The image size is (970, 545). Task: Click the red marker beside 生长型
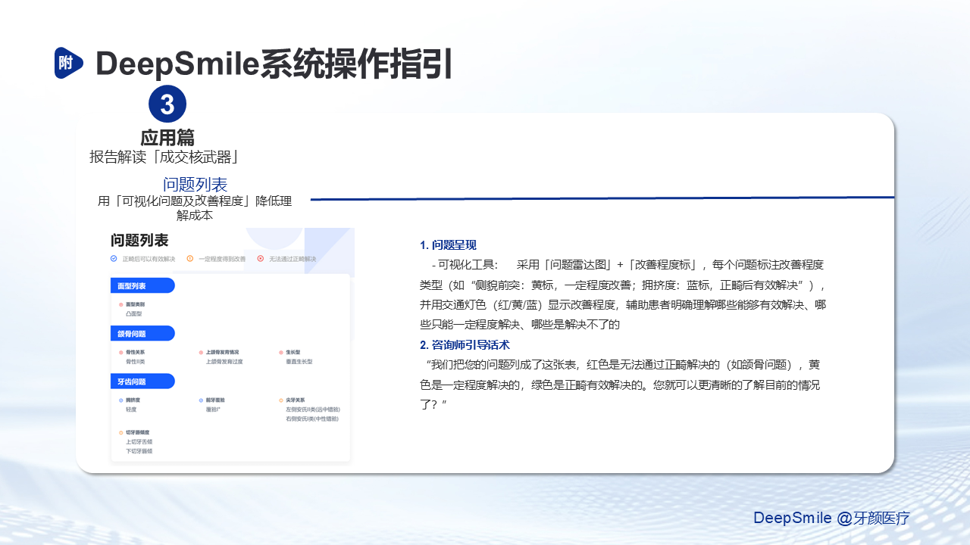tap(280, 353)
